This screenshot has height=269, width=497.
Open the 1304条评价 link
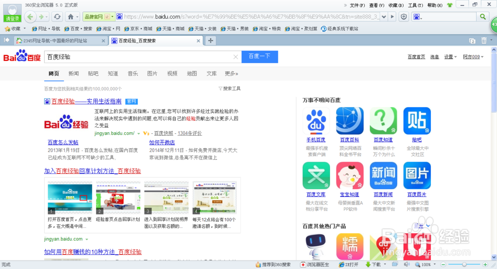coord(189,133)
